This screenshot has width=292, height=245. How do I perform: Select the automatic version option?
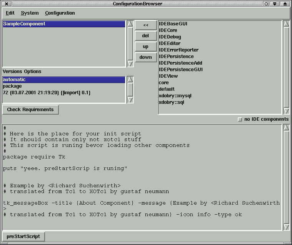click(63, 80)
